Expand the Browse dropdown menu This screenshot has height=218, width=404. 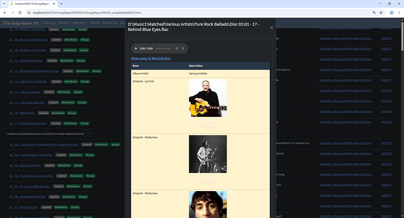(x=64, y=23)
